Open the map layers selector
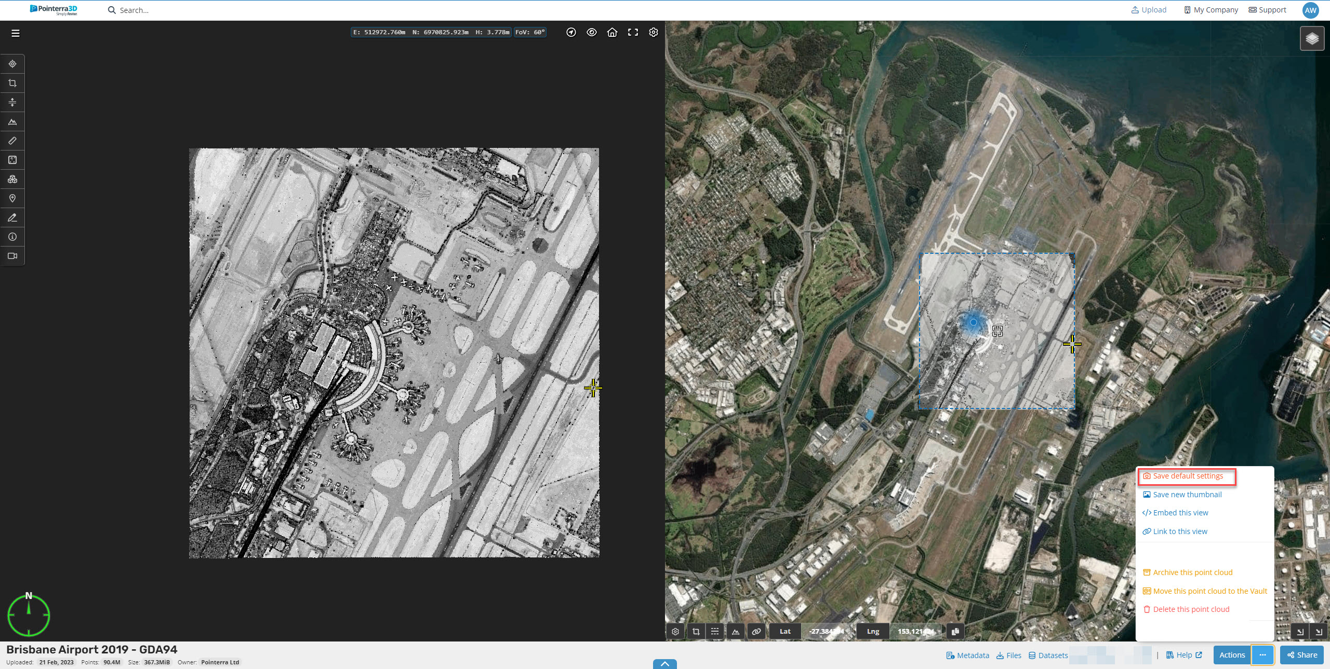The image size is (1330, 669). (1312, 39)
